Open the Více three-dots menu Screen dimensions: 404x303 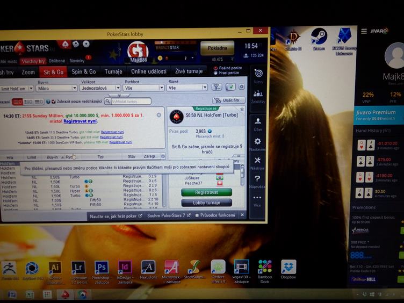pos(257,198)
